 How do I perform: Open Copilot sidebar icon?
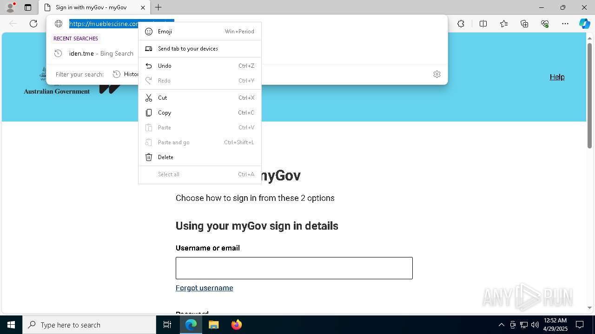coord(584,24)
